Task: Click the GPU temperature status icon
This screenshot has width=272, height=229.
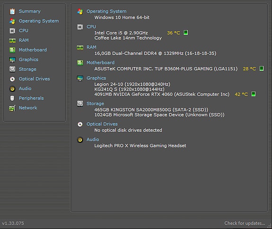Action: pyautogui.click(x=254, y=94)
